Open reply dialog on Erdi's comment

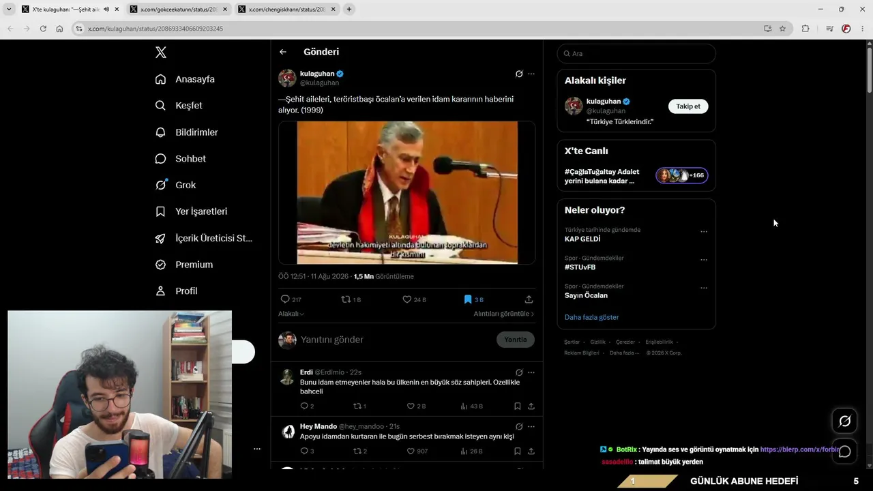304,406
